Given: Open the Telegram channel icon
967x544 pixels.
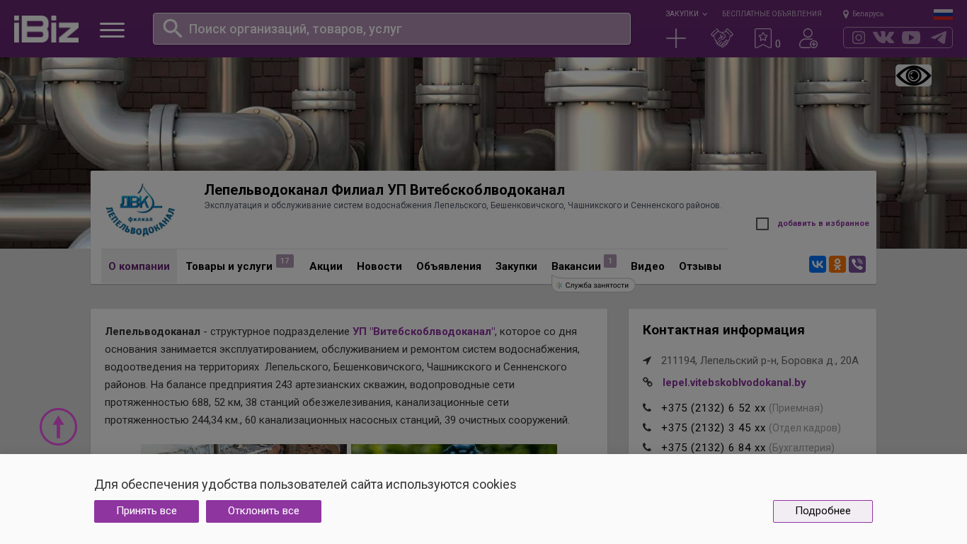Looking at the screenshot, I should pyautogui.click(x=939, y=38).
